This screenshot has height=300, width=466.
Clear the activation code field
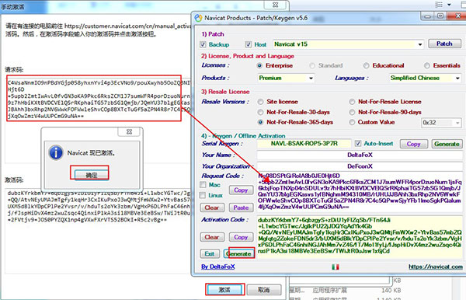[212, 237]
